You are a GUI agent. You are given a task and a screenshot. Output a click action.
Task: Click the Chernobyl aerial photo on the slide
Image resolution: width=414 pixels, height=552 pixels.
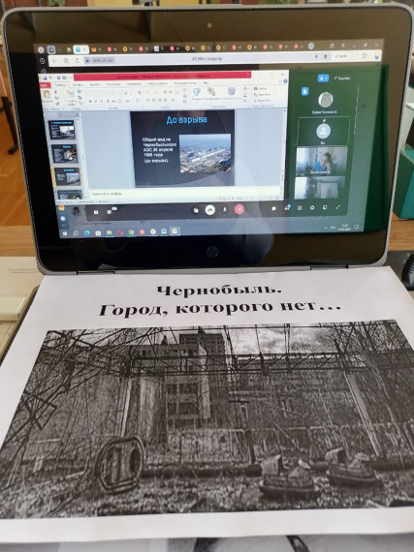click(x=206, y=153)
